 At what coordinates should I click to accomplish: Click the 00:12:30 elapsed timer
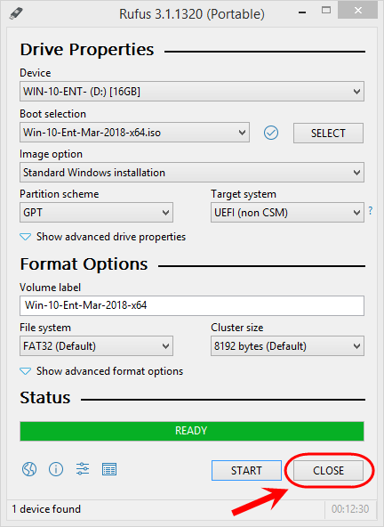[x=350, y=509]
